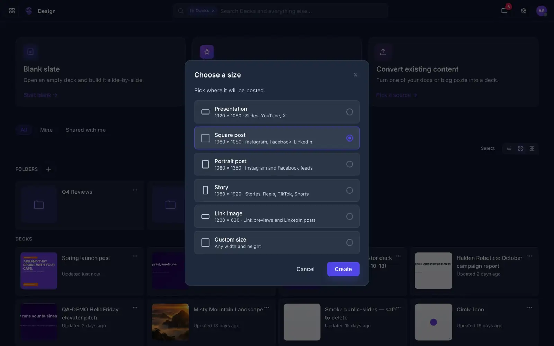Image resolution: width=554 pixels, height=346 pixels.
Task: Remove the In Decks search filter
Action: (213, 11)
